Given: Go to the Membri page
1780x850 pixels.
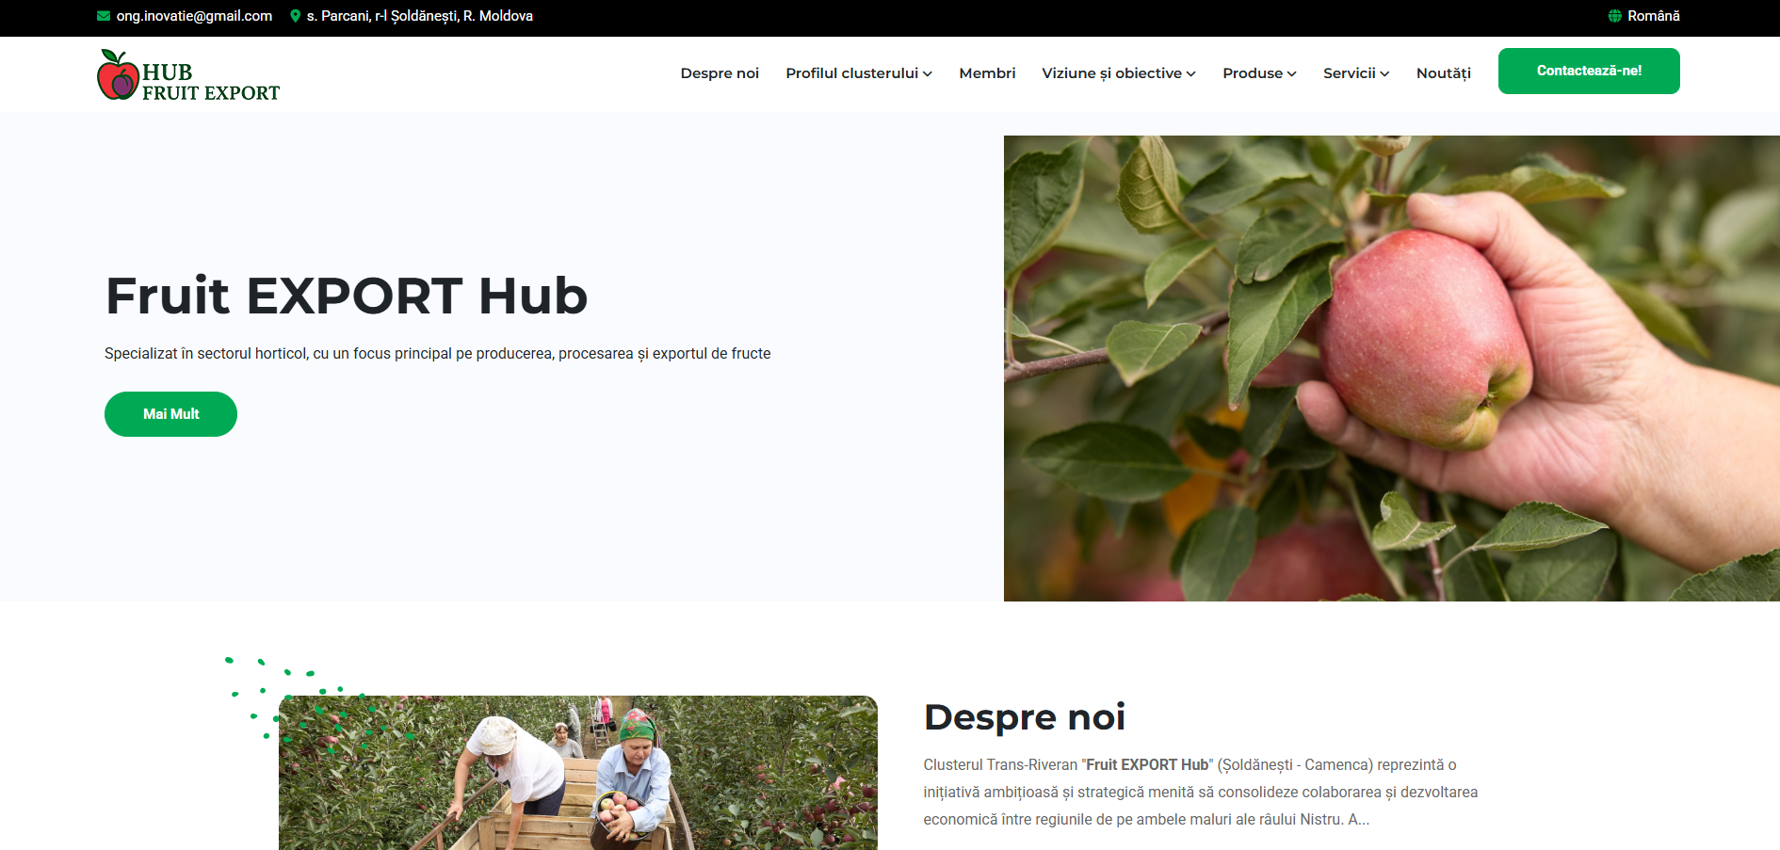Looking at the screenshot, I should tap(987, 73).
